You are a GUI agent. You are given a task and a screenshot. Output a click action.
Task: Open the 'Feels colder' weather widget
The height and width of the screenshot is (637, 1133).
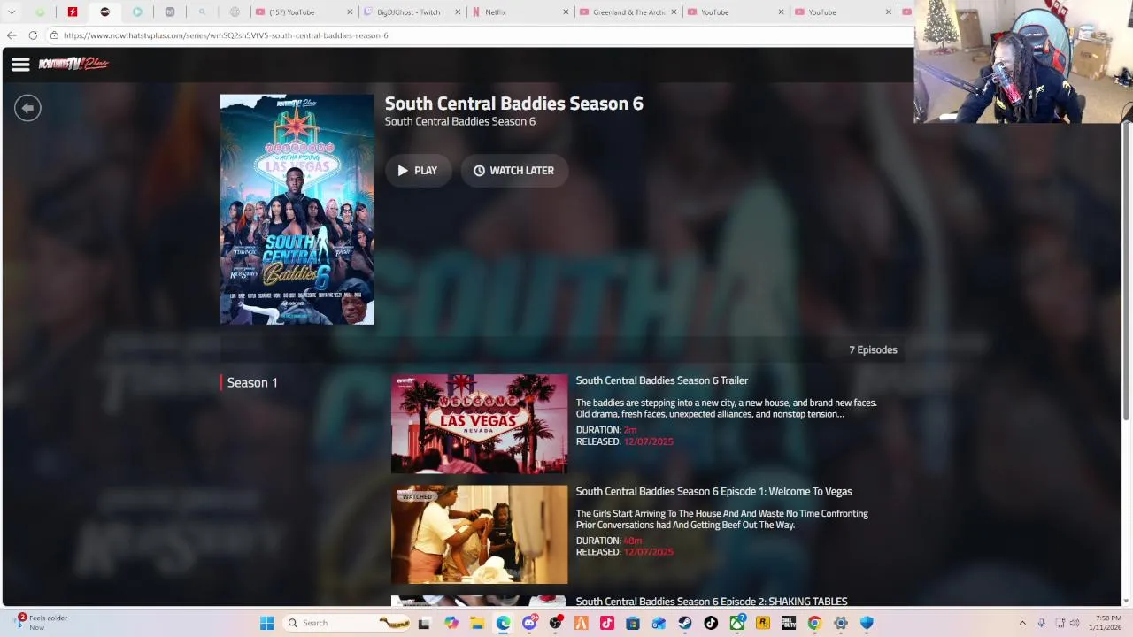coord(41,623)
